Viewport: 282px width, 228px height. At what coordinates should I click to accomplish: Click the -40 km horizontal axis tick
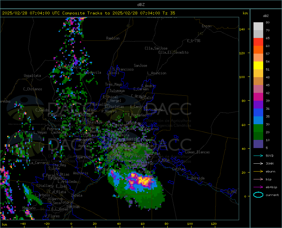23,224
